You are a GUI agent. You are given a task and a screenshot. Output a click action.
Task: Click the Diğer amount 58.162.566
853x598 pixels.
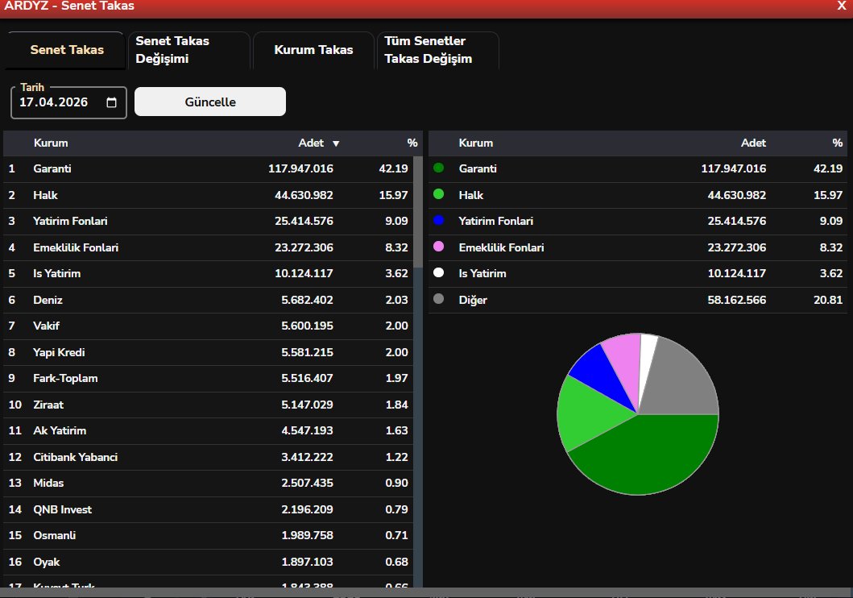736,300
